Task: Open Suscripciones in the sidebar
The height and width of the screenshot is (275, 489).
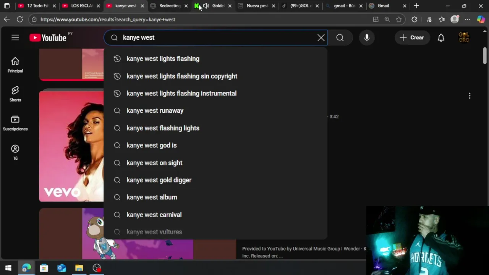Action: point(15,123)
